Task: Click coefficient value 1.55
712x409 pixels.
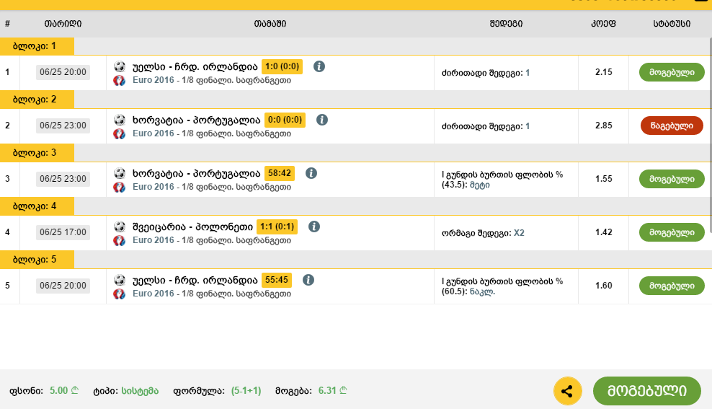Action: tap(603, 179)
